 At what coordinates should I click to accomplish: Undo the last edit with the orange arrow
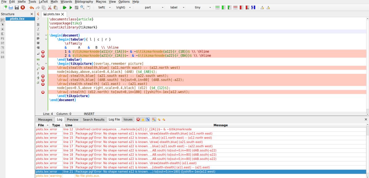pyautogui.click(x=32, y=7)
